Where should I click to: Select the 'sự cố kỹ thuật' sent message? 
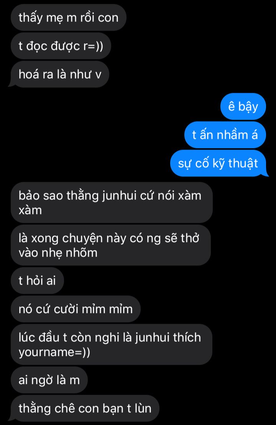[x=219, y=163]
